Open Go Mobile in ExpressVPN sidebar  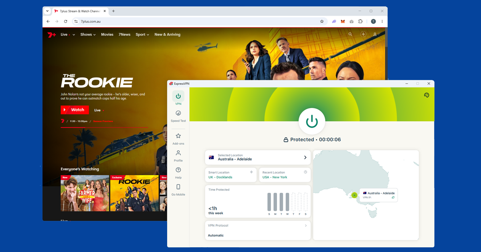coord(178,190)
